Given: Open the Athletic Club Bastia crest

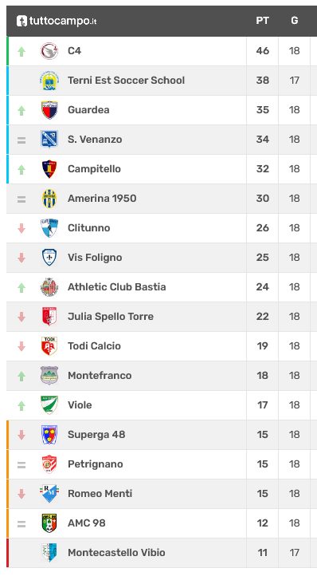Looking at the screenshot, I should (x=49, y=287).
